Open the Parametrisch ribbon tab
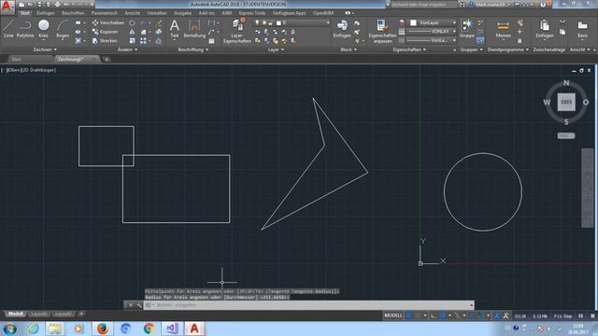Viewport: 598px width, 336px height. pyautogui.click(x=105, y=13)
